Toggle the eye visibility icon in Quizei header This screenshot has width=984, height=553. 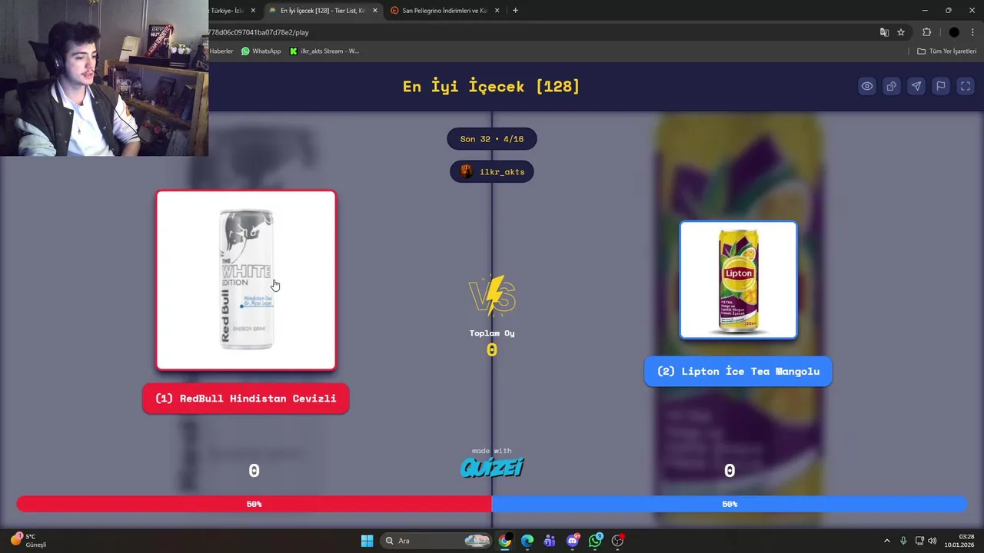pos(866,86)
